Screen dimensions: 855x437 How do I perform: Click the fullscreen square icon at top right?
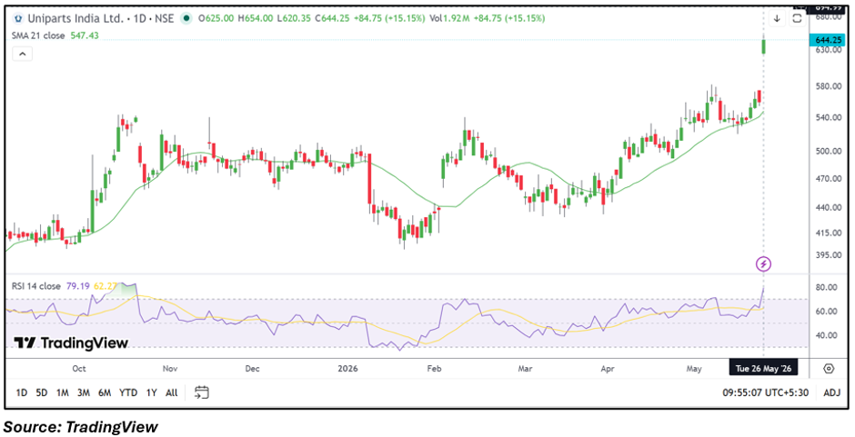pos(797,18)
